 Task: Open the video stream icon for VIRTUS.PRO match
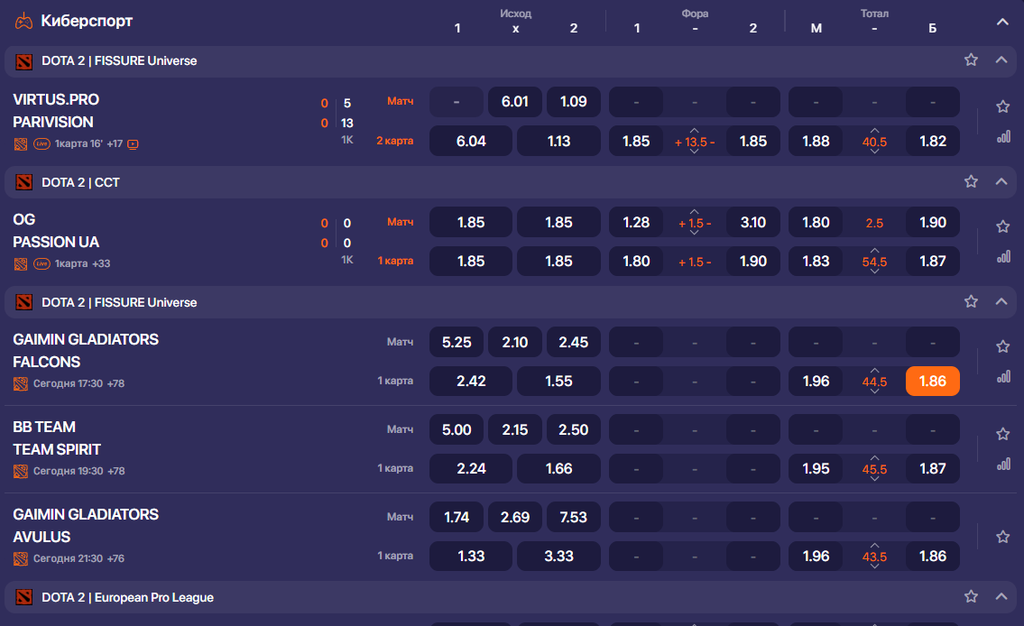[133, 144]
